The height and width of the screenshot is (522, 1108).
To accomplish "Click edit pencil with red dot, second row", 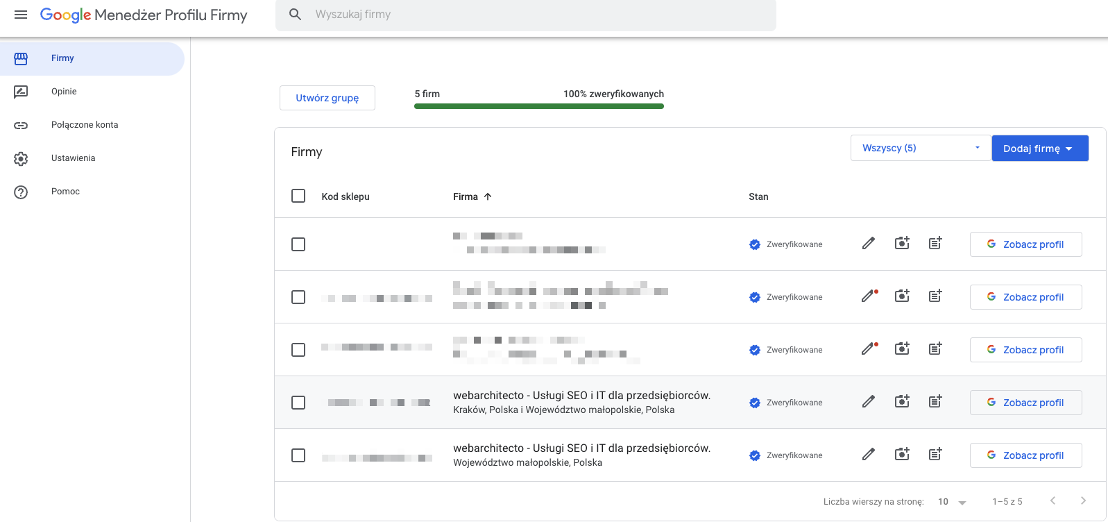I will point(869,296).
